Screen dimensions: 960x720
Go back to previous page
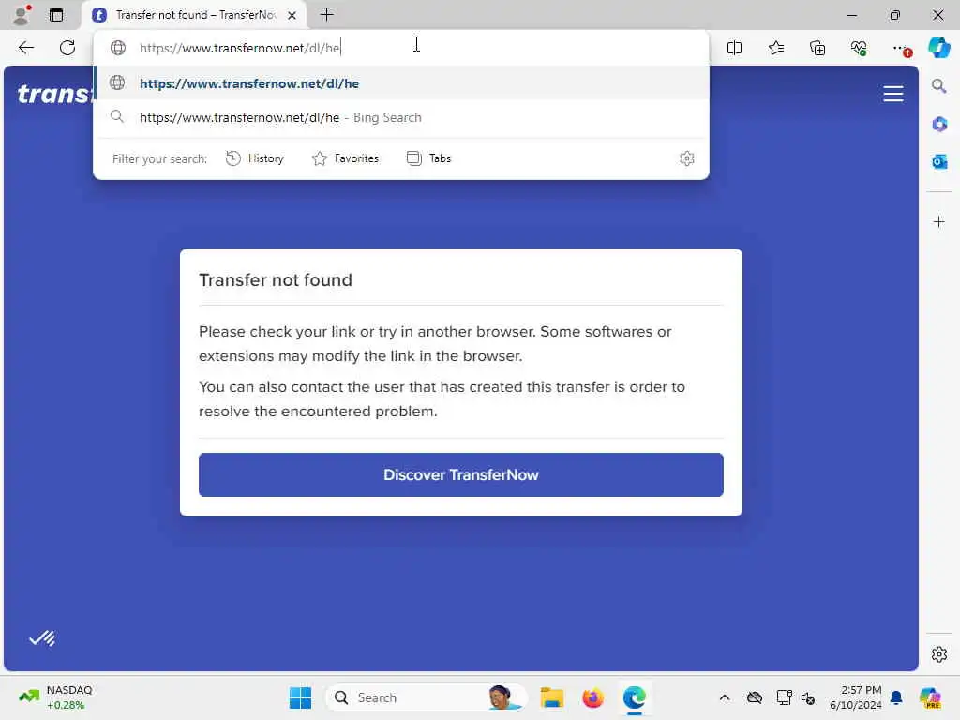[25, 48]
